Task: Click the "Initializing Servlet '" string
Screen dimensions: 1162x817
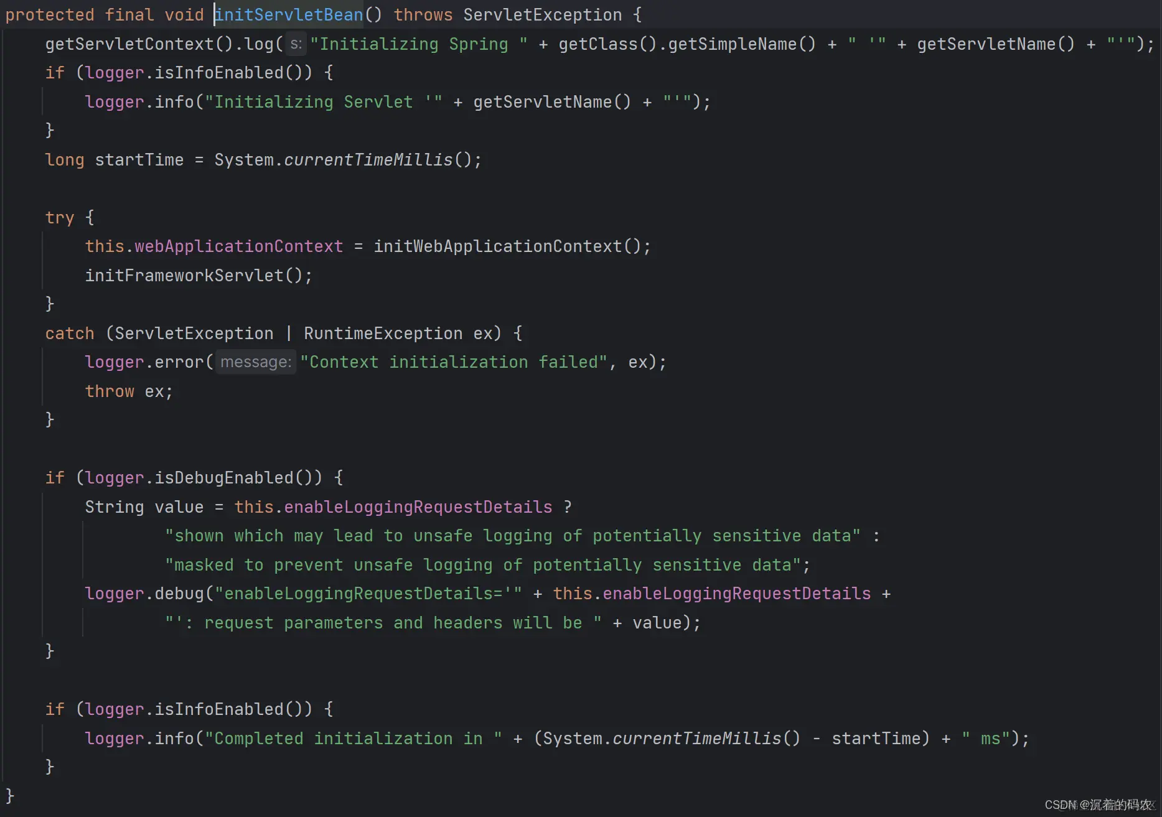Action: coord(324,102)
